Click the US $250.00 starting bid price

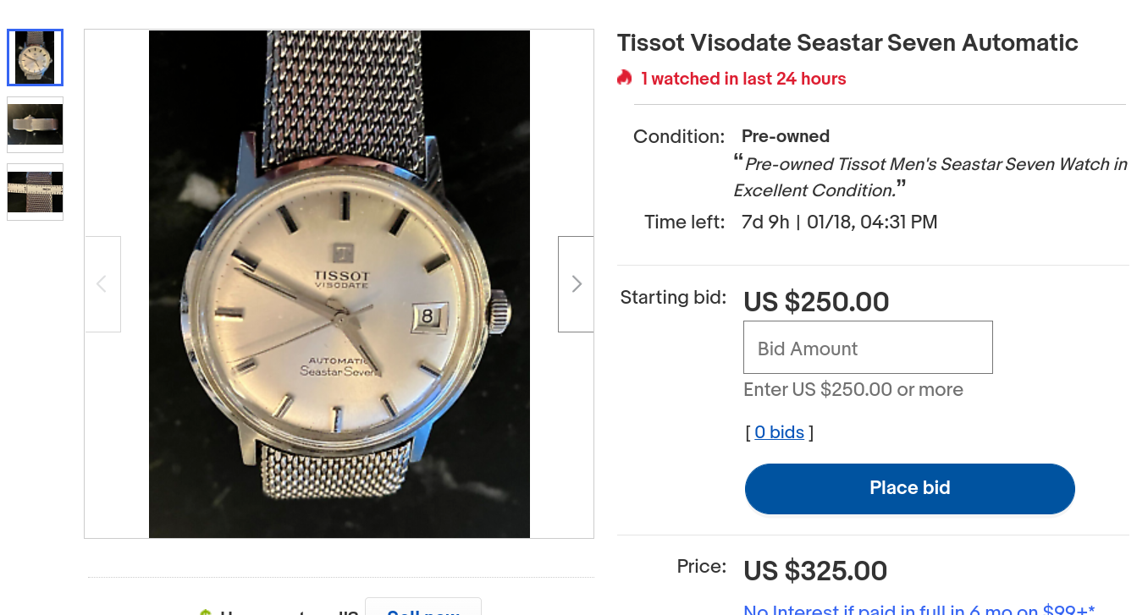tap(816, 302)
